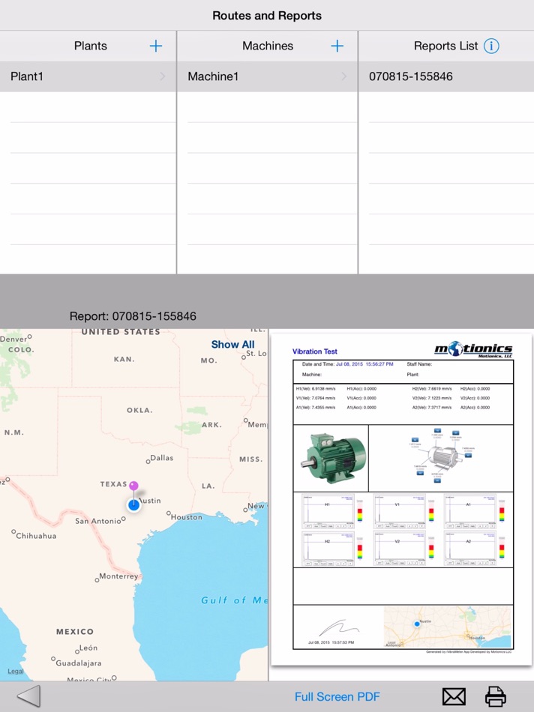Select Machine1 row
Viewport: 534px width, 712px height.
coord(267,76)
